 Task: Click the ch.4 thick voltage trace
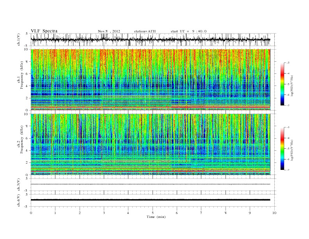click(150, 200)
